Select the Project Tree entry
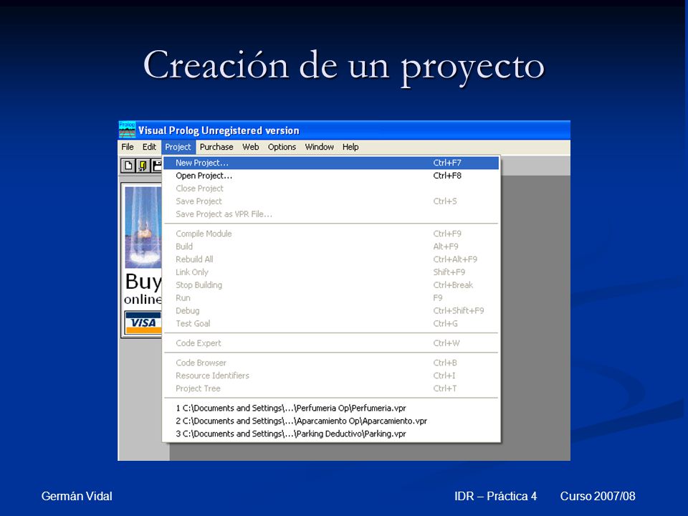Image resolution: width=688 pixels, height=516 pixels. click(x=331, y=388)
